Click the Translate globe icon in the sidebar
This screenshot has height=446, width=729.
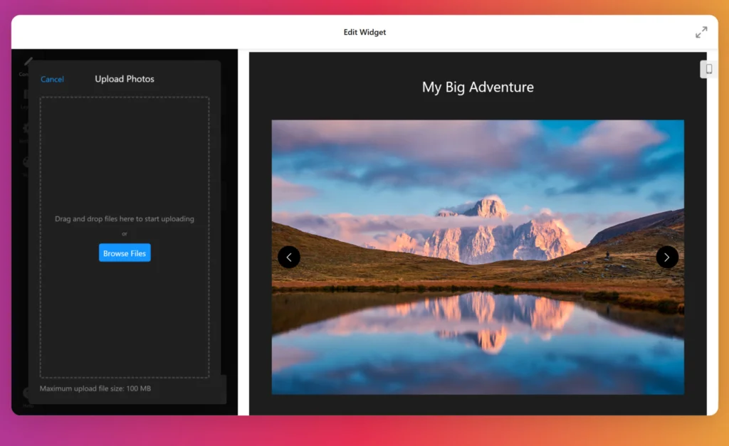(x=26, y=161)
